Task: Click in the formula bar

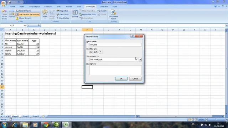Action: pos(133,26)
